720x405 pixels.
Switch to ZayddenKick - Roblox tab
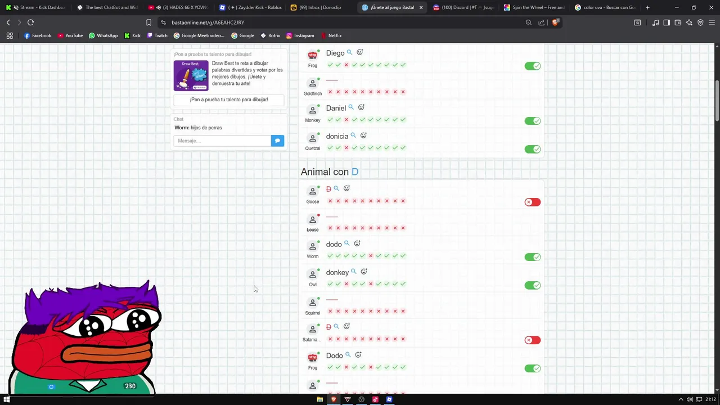(250, 7)
